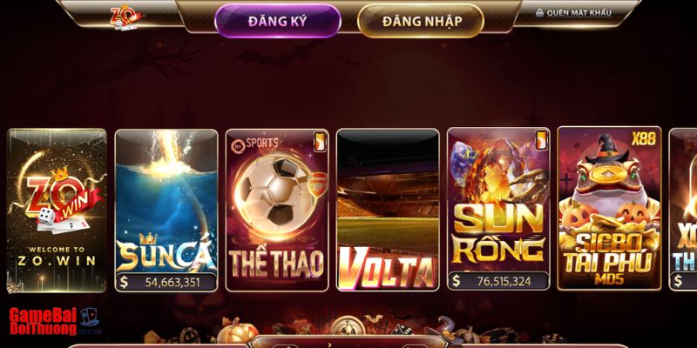Select the Welcome to ZO.WIN card

(x=57, y=211)
